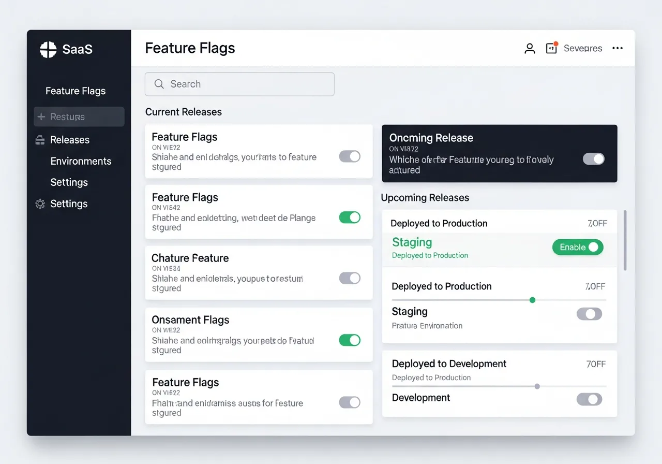Enable the Staging toggle under second Deployed to Production
The image size is (662, 464).
[589, 314]
